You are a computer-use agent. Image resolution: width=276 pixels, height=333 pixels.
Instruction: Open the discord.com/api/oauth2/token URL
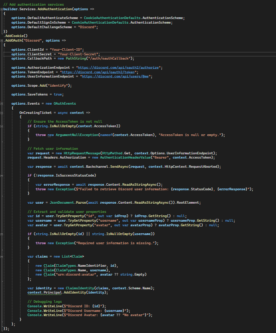tap(98, 72)
